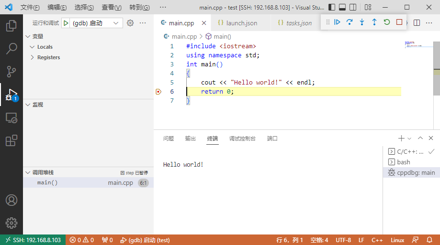The image size is (440, 245).
Task: Switch to 调试控制台 panel tab
Action: [242, 138]
